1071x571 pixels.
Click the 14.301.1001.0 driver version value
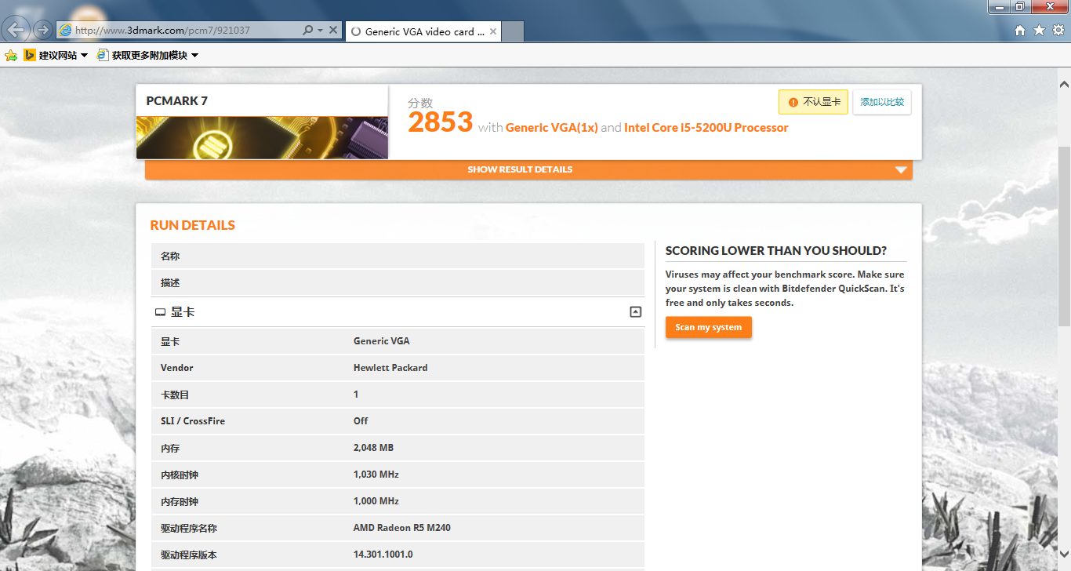(383, 555)
